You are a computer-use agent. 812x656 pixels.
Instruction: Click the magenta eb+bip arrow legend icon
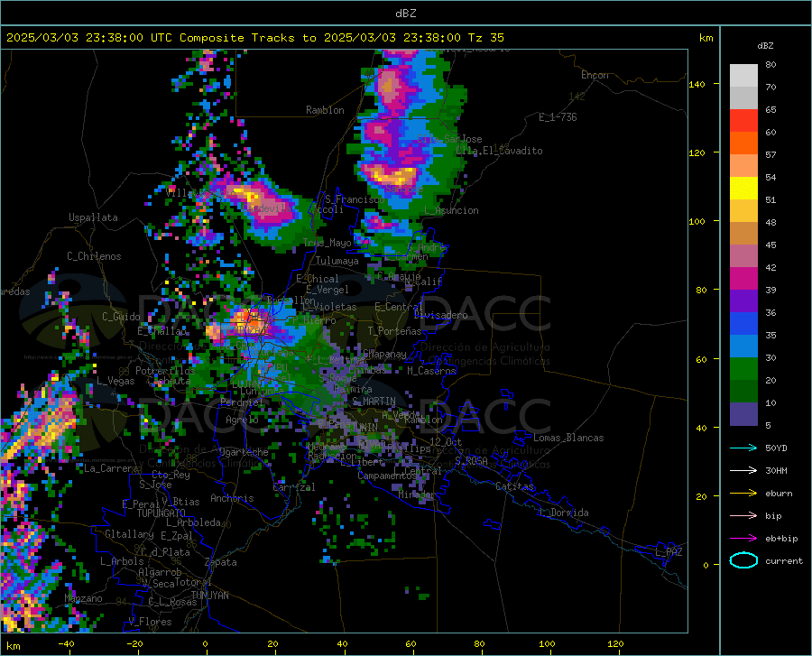pyautogui.click(x=743, y=539)
